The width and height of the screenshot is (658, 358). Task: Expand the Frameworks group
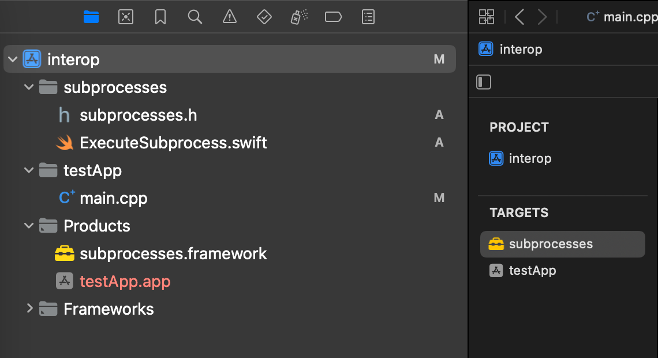point(29,308)
